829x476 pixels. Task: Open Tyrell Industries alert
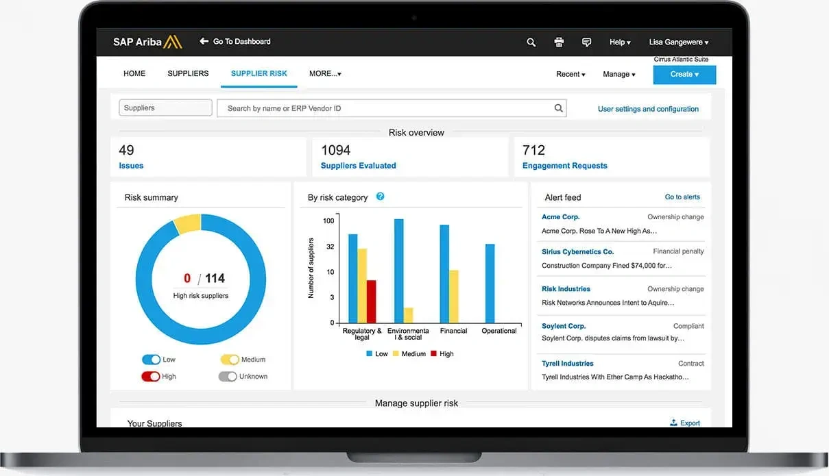point(568,364)
